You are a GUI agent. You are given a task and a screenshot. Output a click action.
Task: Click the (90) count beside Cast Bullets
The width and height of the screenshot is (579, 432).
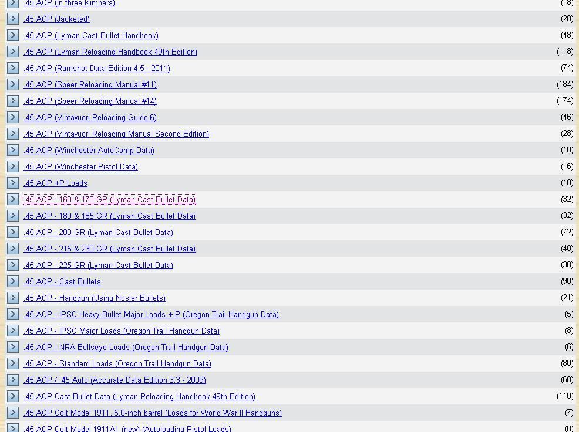click(x=567, y=281)
